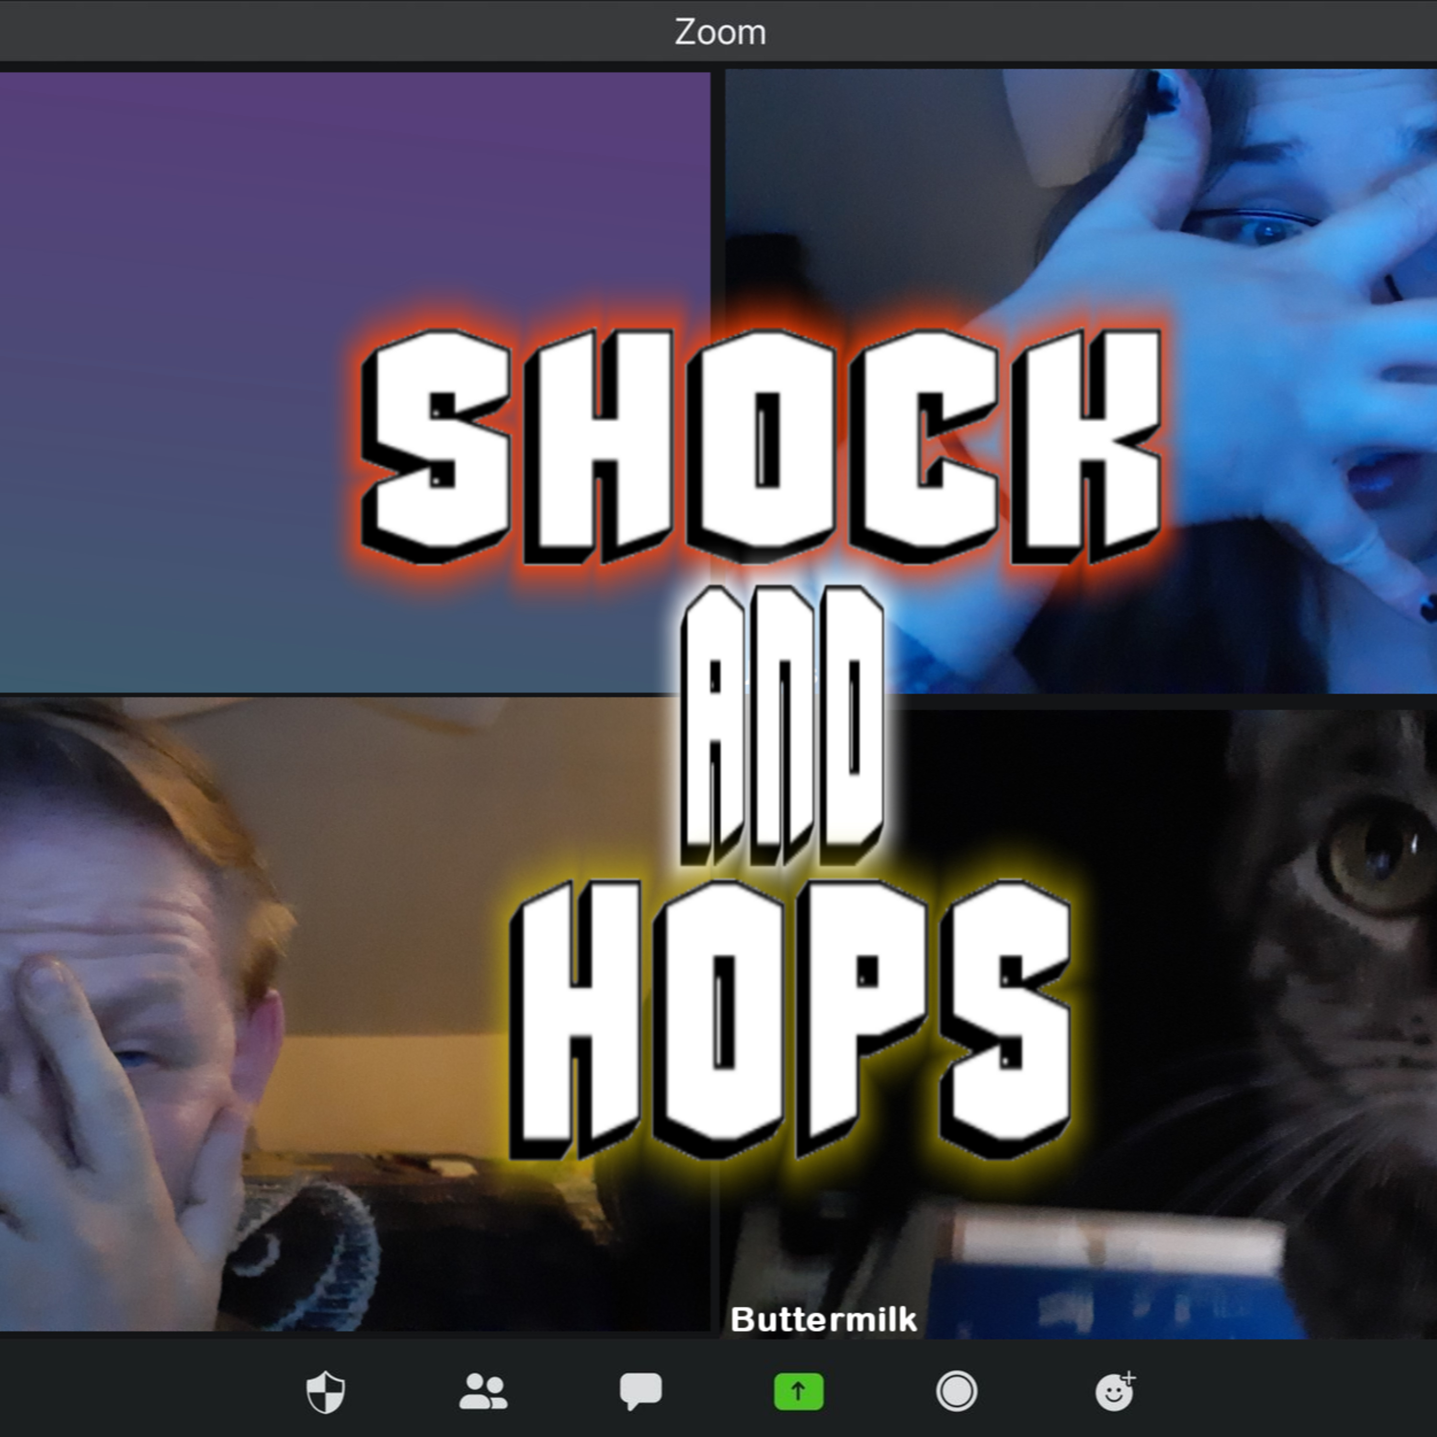Open the Participants panel icon
Viewport: 1437px width, 1437px height.
[x=483, y=1391]
